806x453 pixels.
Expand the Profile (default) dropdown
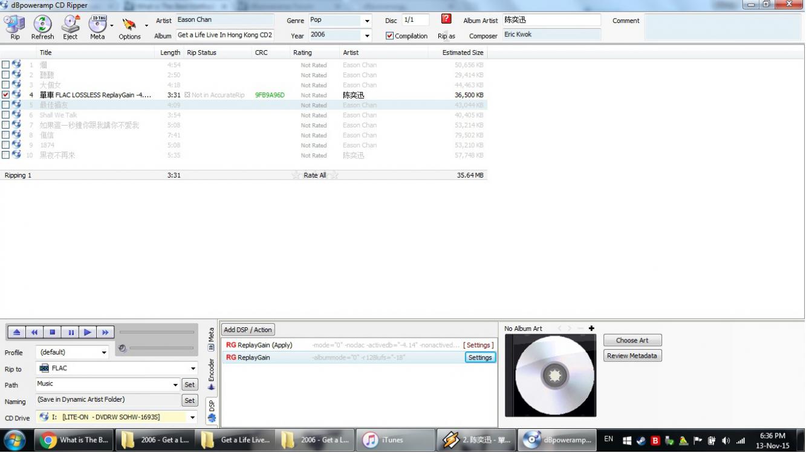(104, 353)
